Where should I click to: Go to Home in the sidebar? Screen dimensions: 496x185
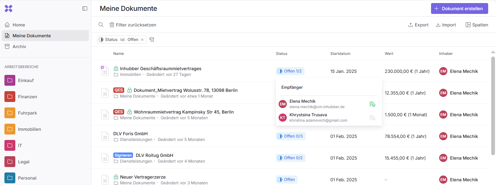click(19, 25)
